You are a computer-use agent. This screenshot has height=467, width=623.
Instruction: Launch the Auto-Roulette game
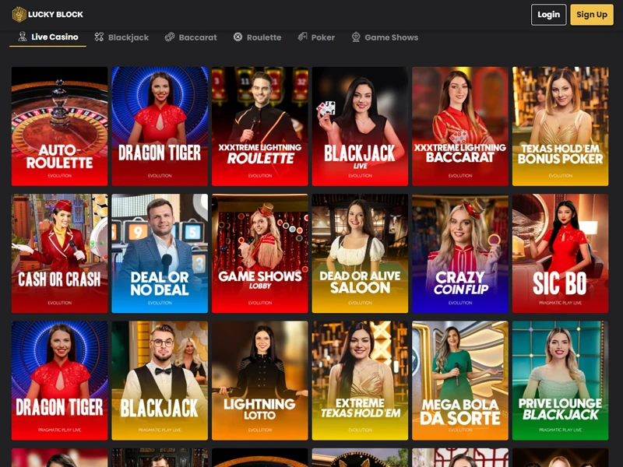pyautogui.click(x=60, y=126)
